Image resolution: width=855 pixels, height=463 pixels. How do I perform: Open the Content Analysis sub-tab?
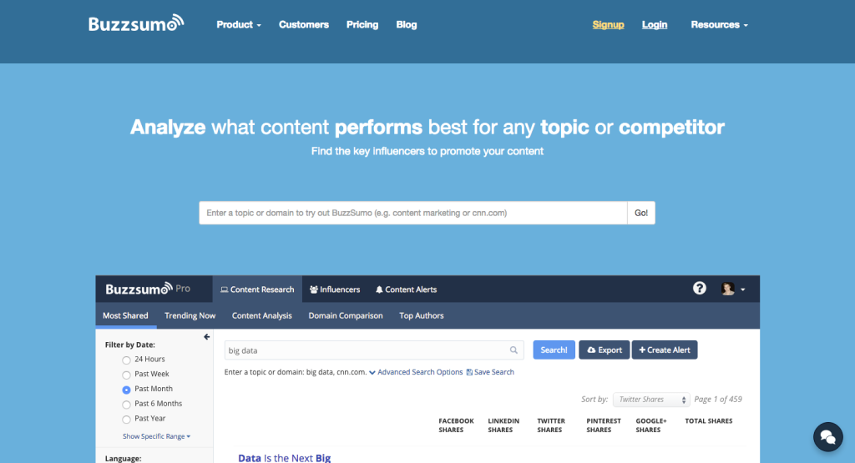(261, 315)
